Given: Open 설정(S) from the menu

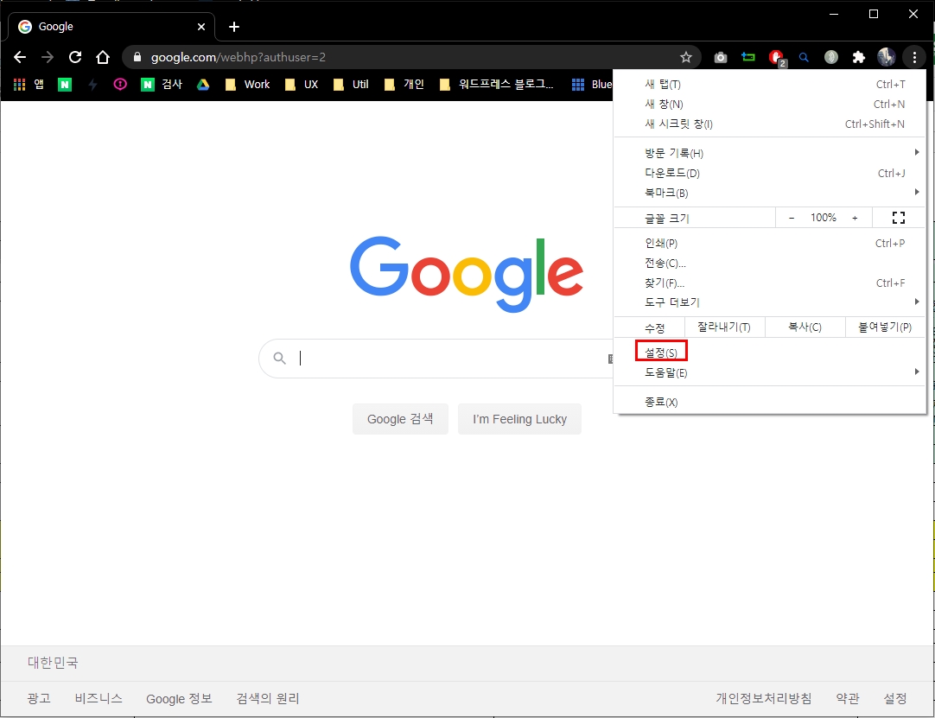Looking at the screenshot, I should 769,353.
